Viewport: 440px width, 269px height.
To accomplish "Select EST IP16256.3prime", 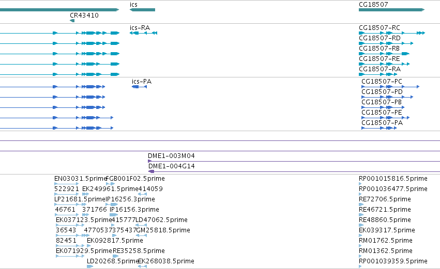I will 112,204.
